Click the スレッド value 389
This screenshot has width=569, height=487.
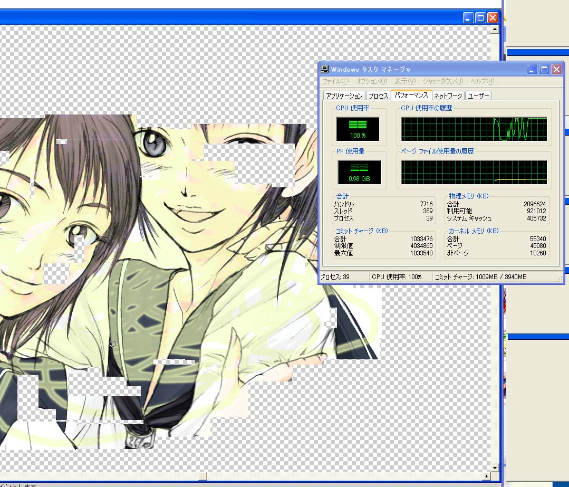[x=428, y=211]
